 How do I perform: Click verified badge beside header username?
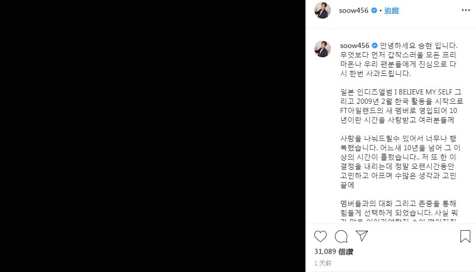coord(374,10)
